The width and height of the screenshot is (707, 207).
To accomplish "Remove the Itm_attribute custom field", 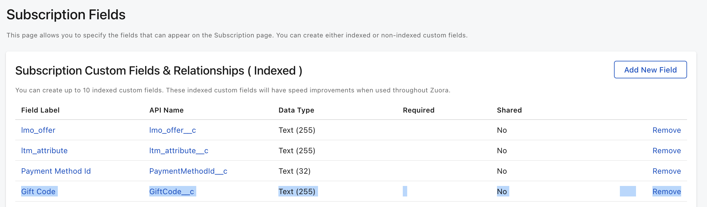I will (x=666, y=151).
